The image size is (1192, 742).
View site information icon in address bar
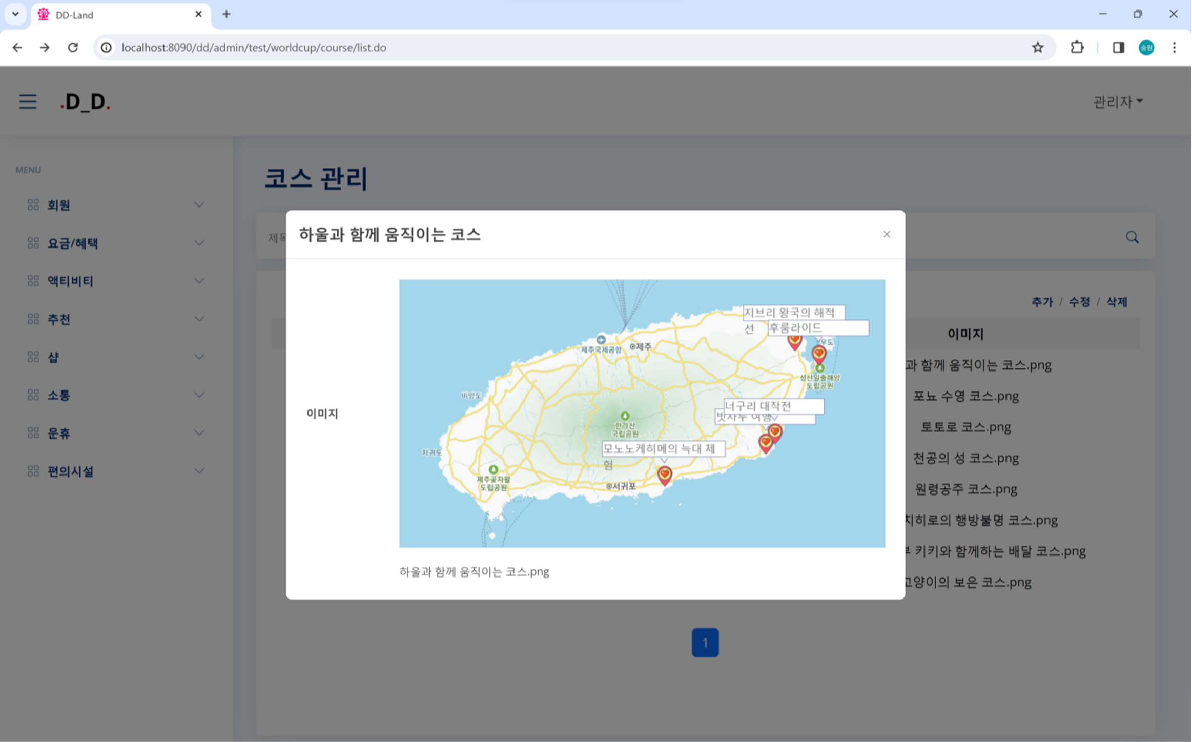point(106,48)
